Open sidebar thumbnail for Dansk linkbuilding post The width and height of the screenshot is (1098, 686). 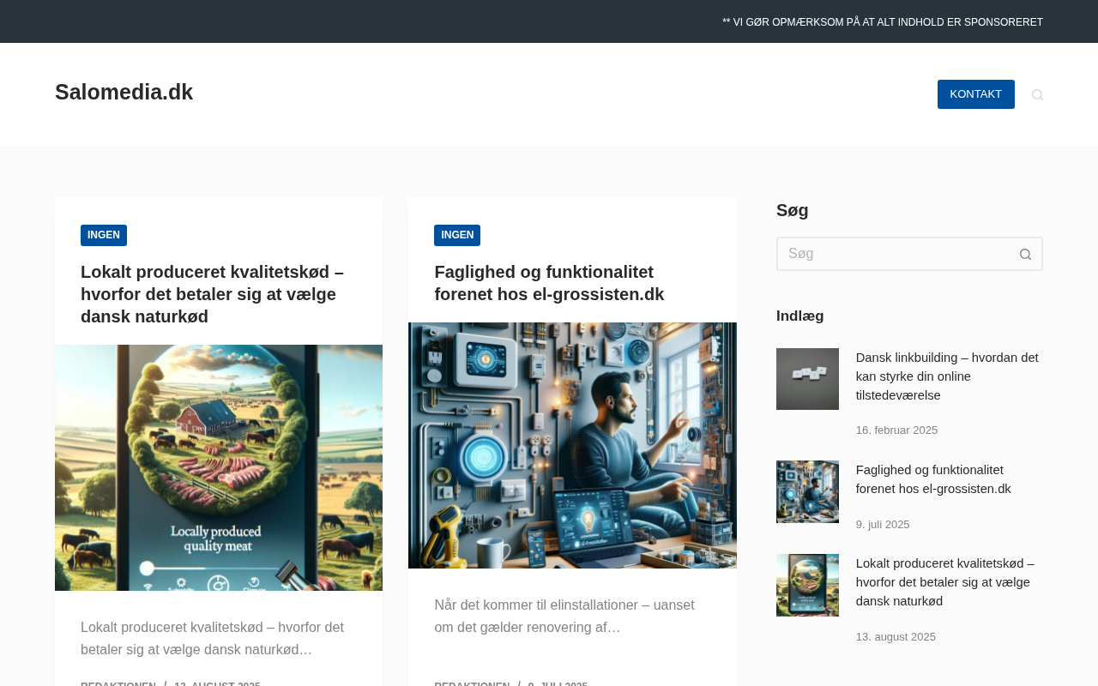coord(807,379)
